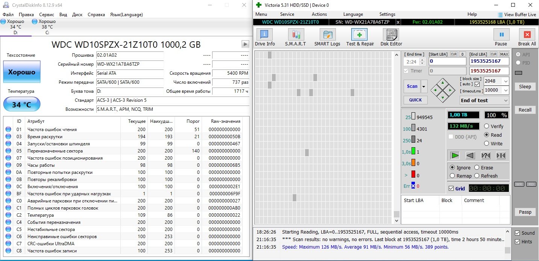Click the Scan button
The height and width of the screenshot is (261, 539).
pos(412,86)
